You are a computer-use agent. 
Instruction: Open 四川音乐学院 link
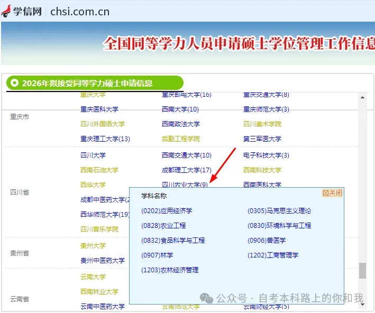[x=99, y=229]
